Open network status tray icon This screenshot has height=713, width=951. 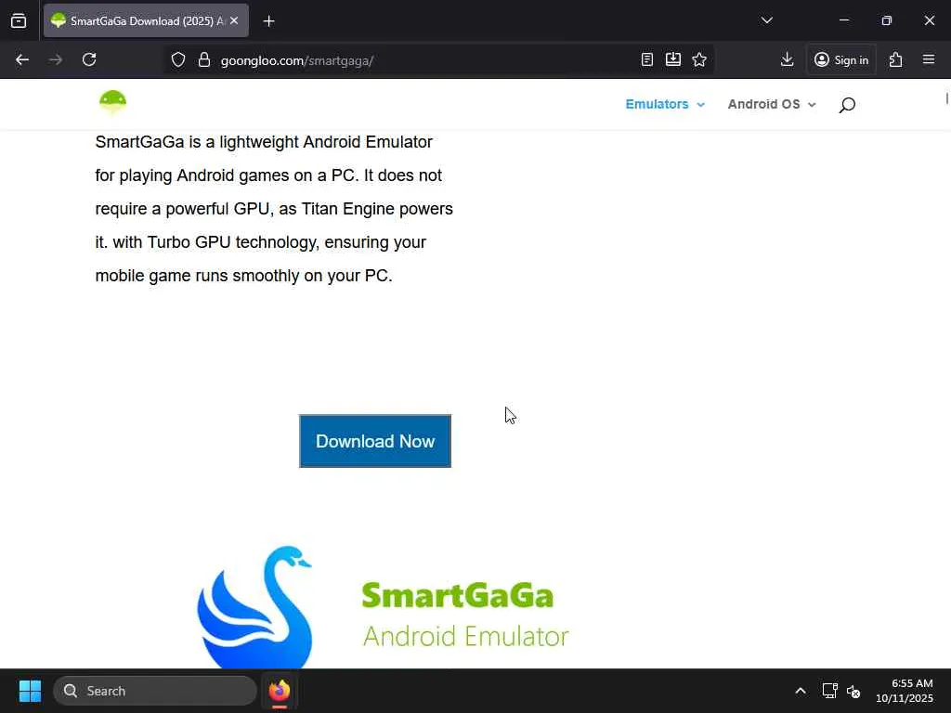point(829,691)
